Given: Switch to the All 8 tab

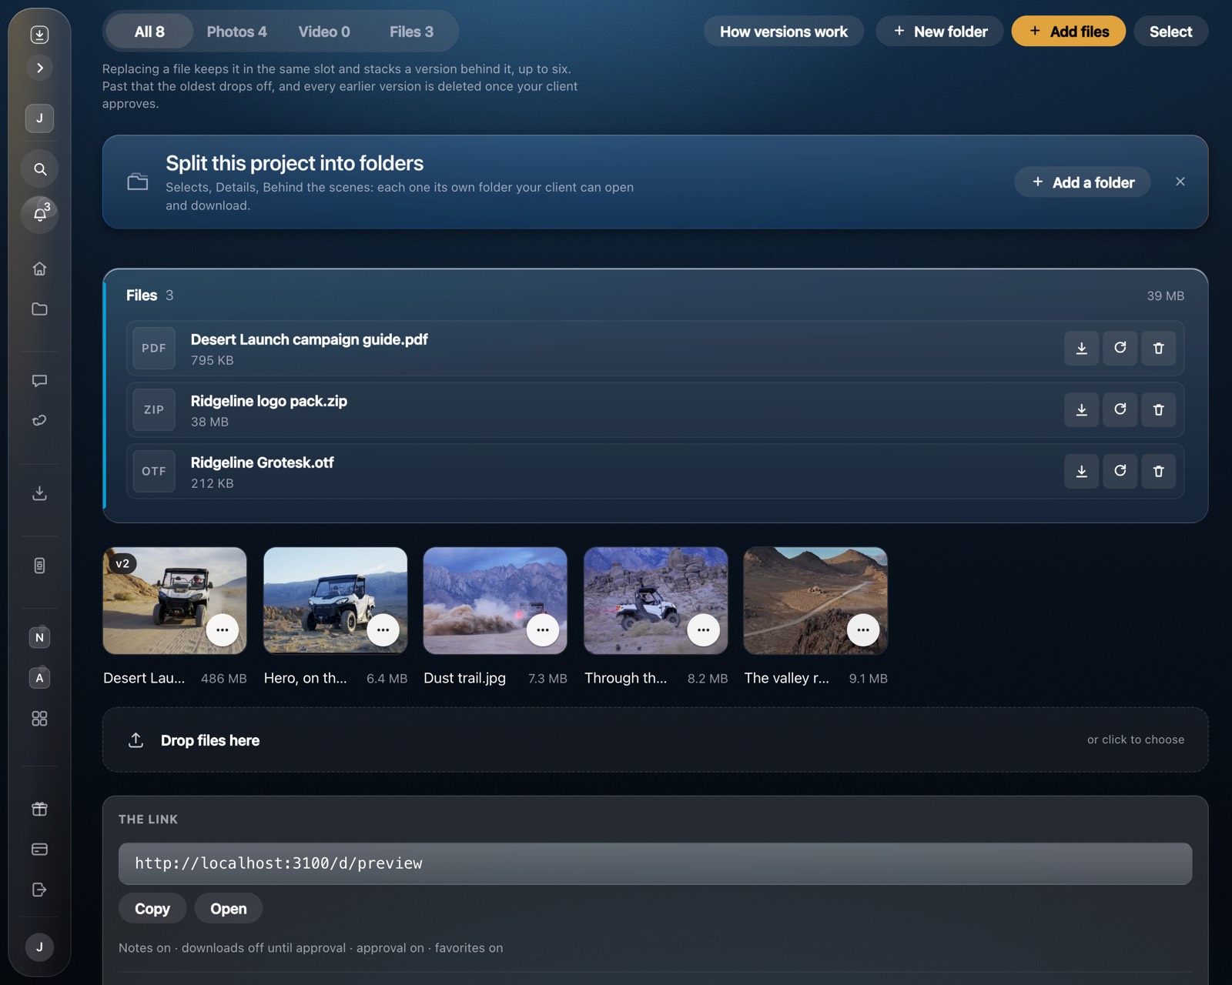Looking at the screenshot, I should pos(149,32).
